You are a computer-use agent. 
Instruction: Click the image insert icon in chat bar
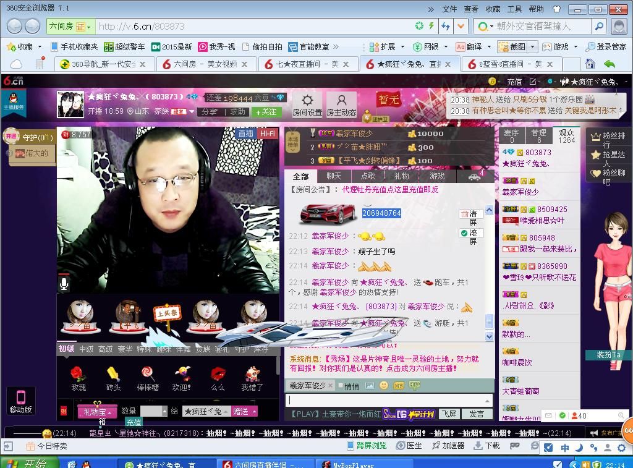(370, 386)
